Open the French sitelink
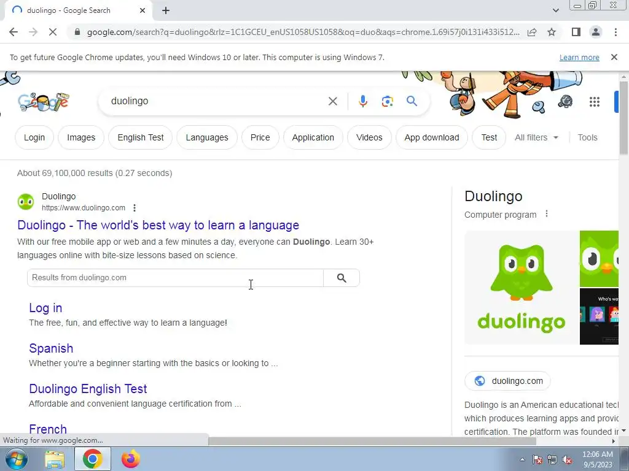The width and height of the screenshot is (629, 471). 48,429
